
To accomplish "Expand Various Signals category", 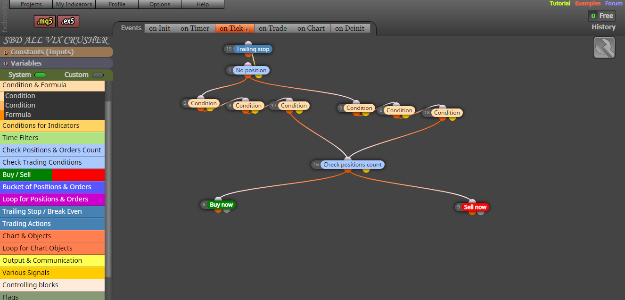I will [x=52, y=273].
